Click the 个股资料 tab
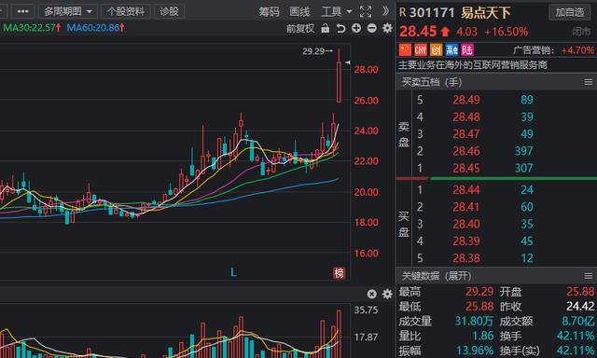597x358 pixels. (126, 12)
